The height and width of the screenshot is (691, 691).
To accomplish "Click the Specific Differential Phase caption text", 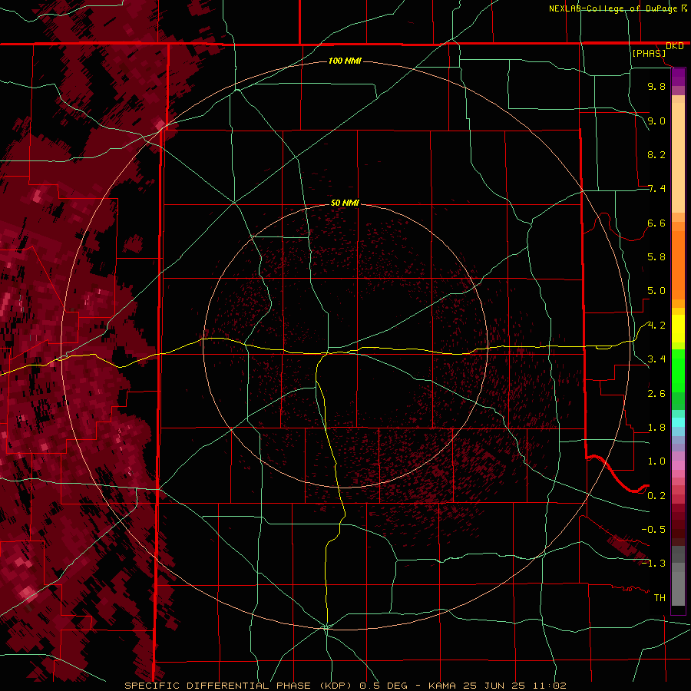I will pos(345,686).
